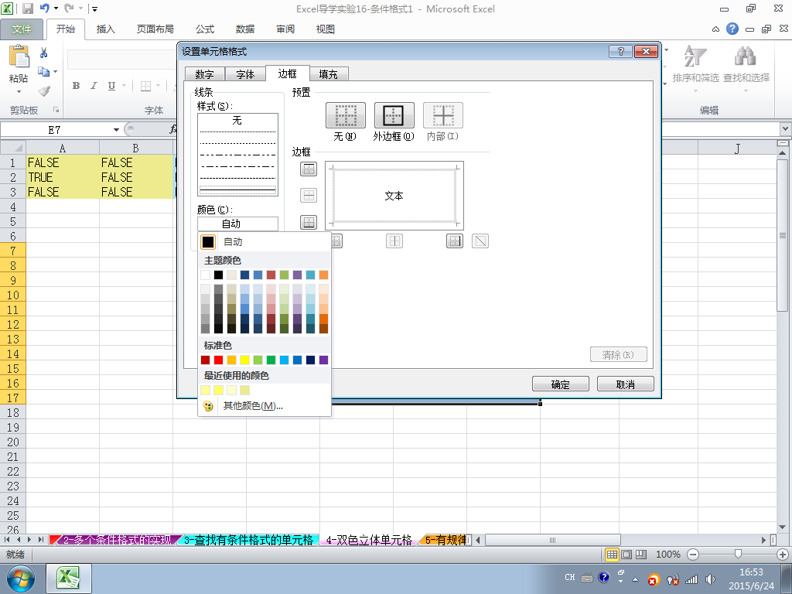792x594 pixels.
Task: Open the 排序和筛选 sort and filter tool
Action: click(695, 66)
